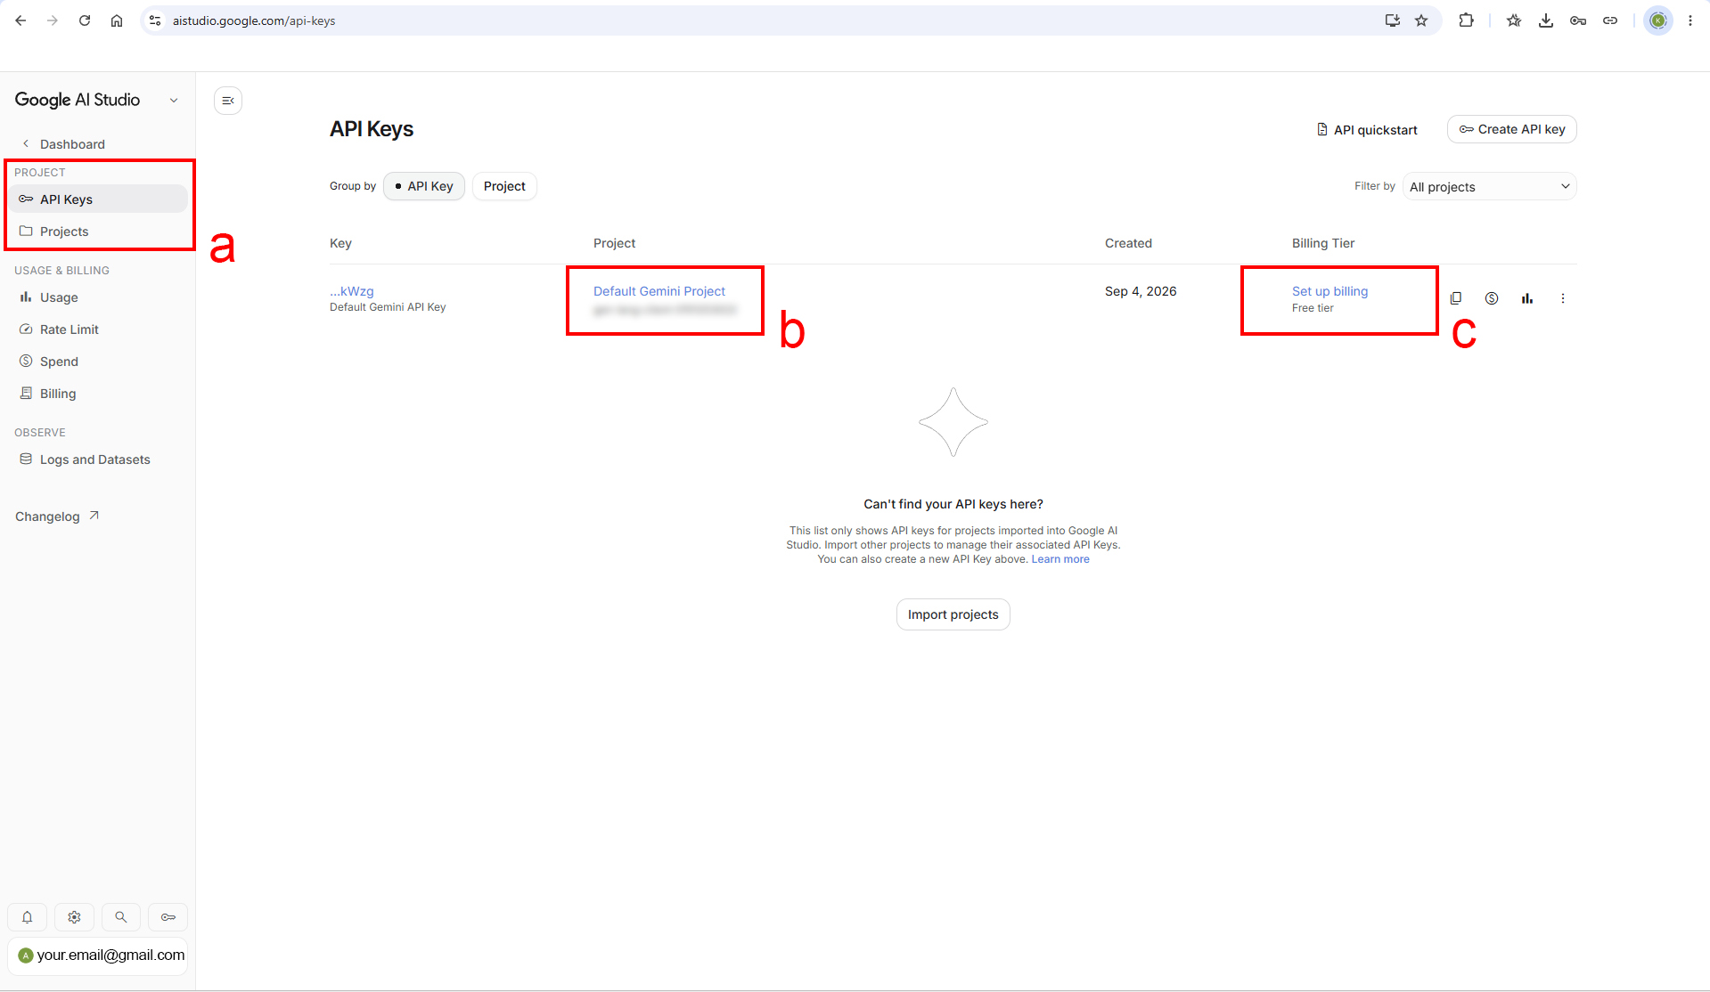Click the Sep 4, 2026 created date

(1141, 291)
